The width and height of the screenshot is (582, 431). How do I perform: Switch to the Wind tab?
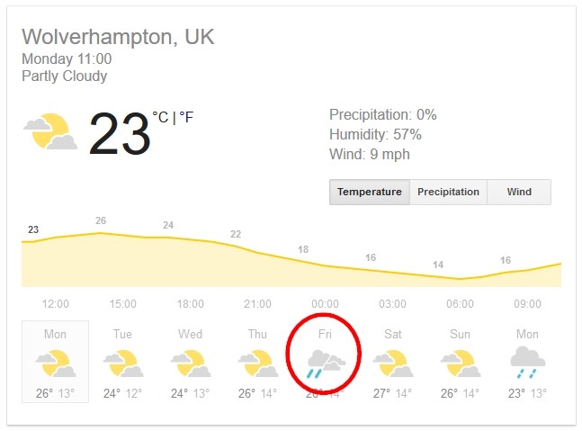519,192
